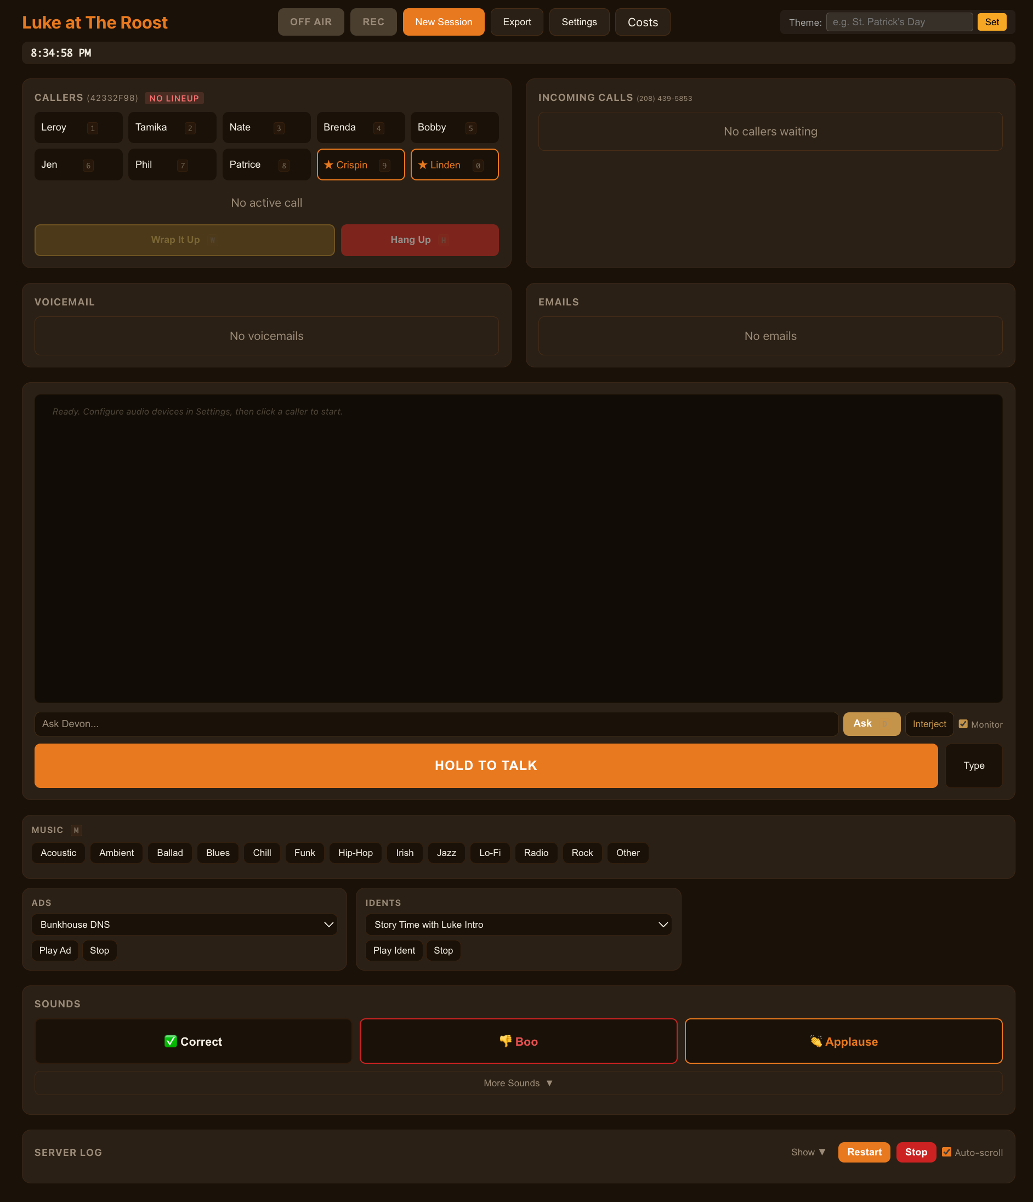Play Hip-Hop music genre

click(x=355, y=853)
